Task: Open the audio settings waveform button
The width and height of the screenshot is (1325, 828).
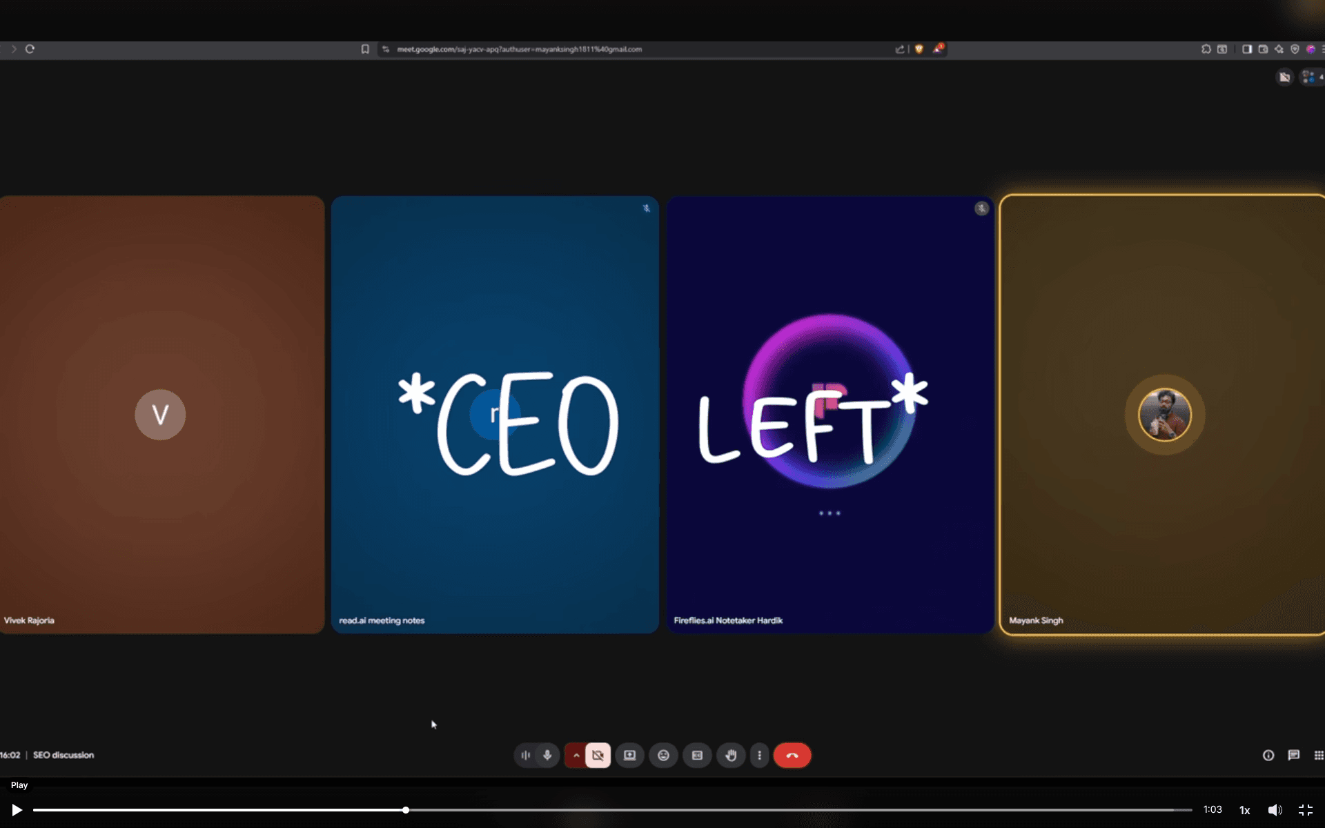Action: pos(526,756)
